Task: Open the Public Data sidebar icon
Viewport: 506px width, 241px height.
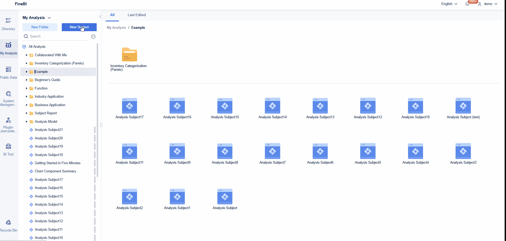Action: pyautogui.click(x=8, y=69)
